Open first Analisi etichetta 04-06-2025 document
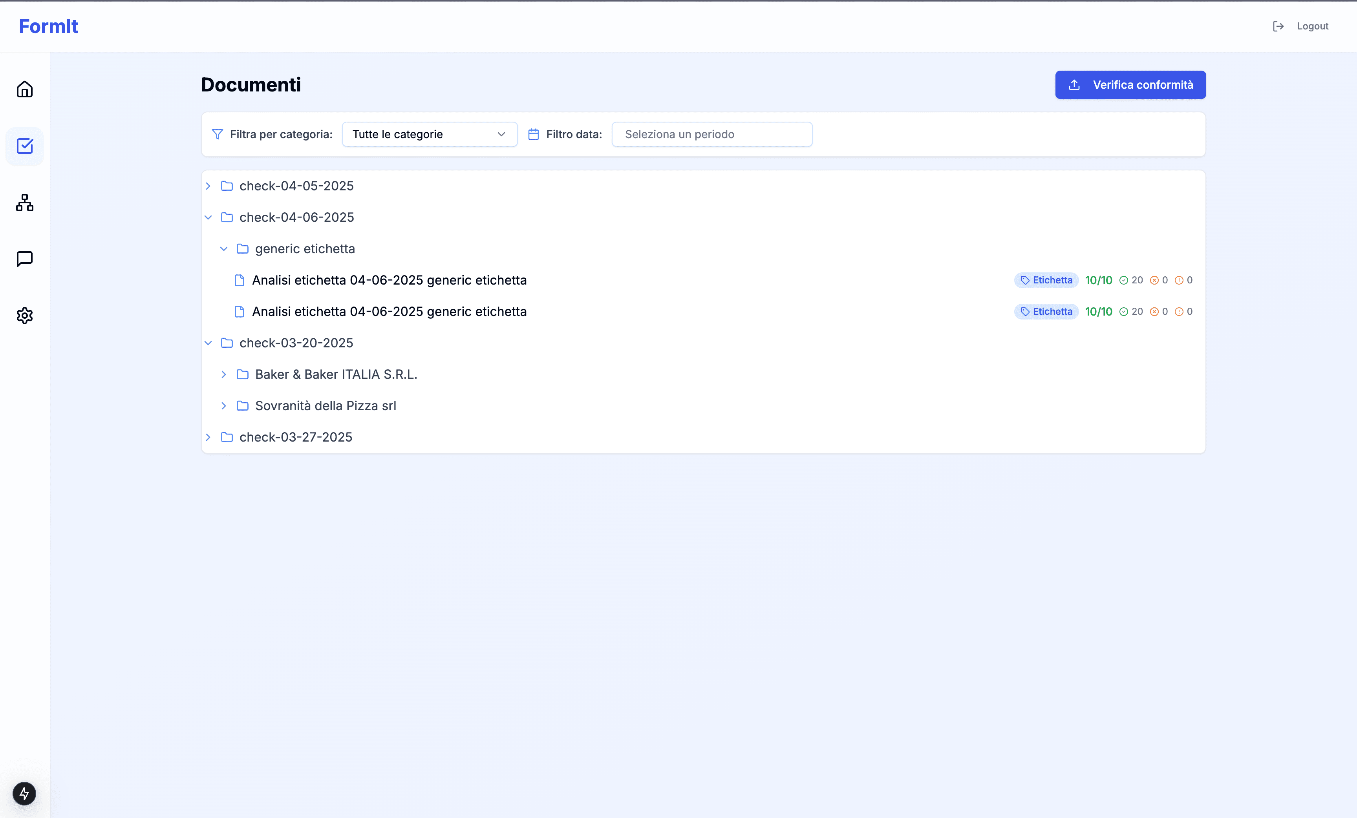Screen dimensions: 1357x818 [390, 280]
